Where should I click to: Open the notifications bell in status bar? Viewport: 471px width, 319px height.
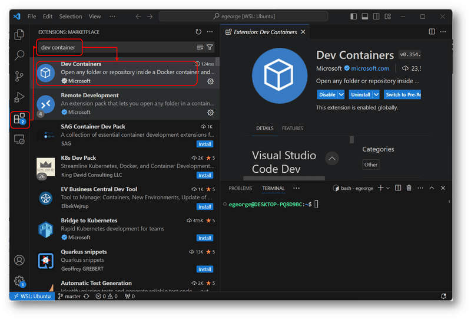(x=443, y=296)
